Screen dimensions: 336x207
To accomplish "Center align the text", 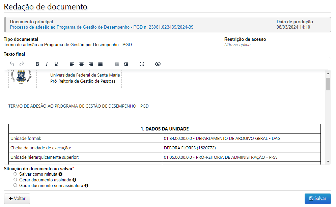I will 81,64.
